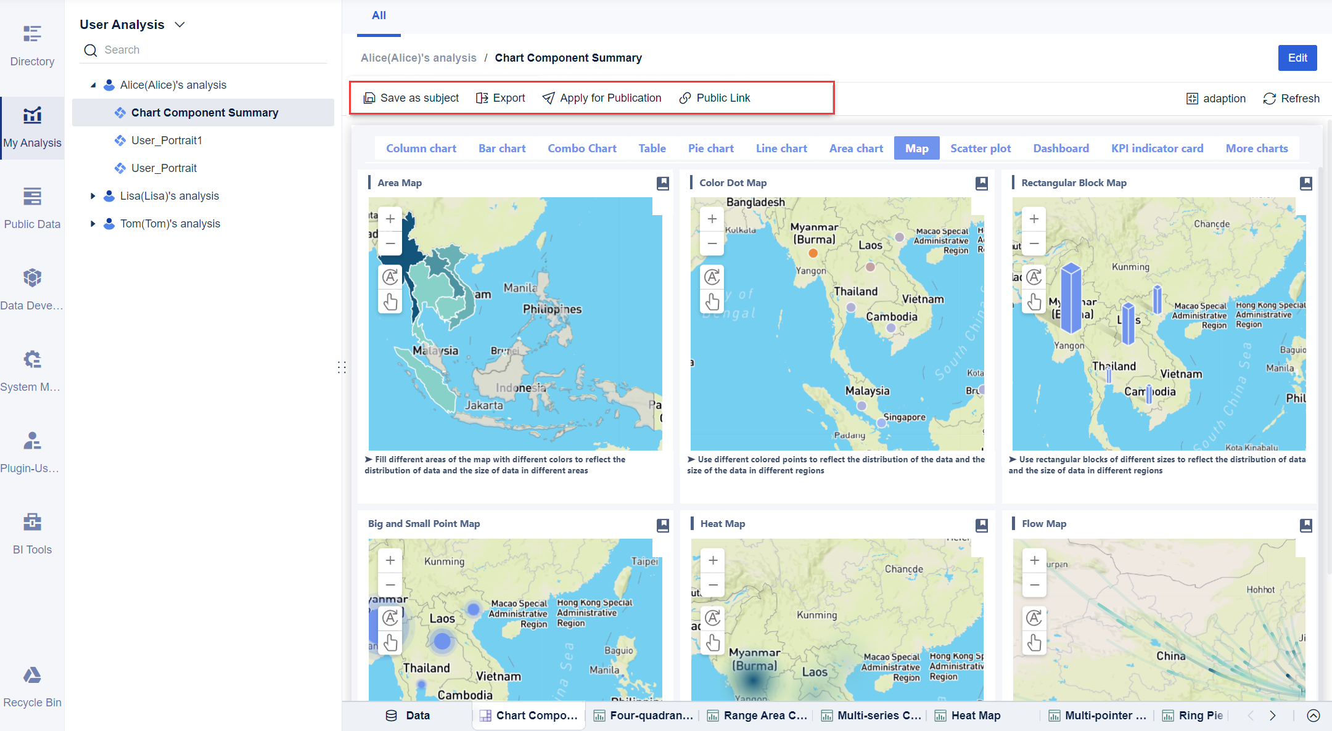Viewport: 1332px width, 731px height.
Task: Collapse Alice(Alice)'s analysis tree node
Action: click(x=93, y=84)
